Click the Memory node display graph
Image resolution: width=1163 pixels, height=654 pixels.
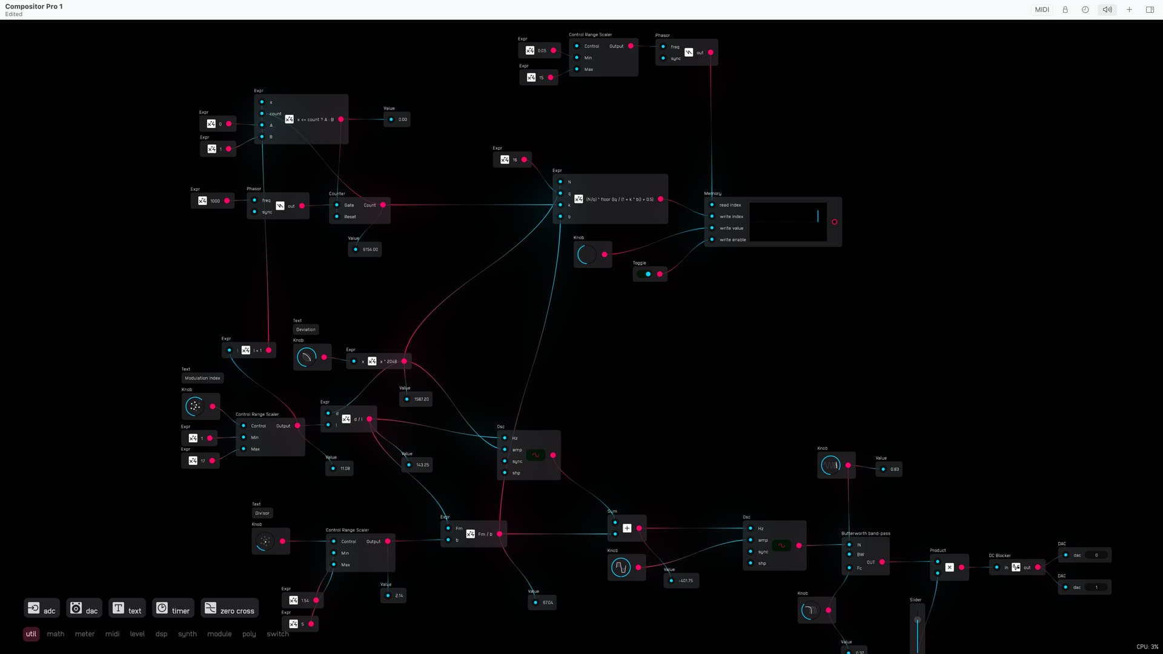click(x=788, y=222)
